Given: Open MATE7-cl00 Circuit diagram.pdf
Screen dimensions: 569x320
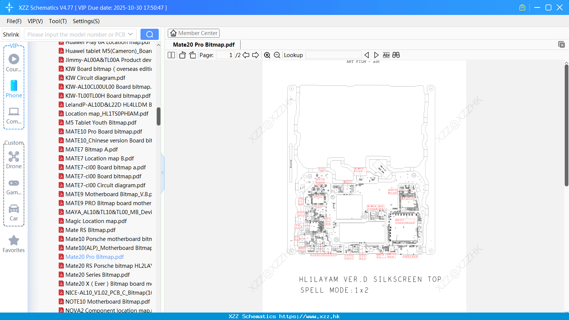Looking at the screenshot, I should point(102,185).
